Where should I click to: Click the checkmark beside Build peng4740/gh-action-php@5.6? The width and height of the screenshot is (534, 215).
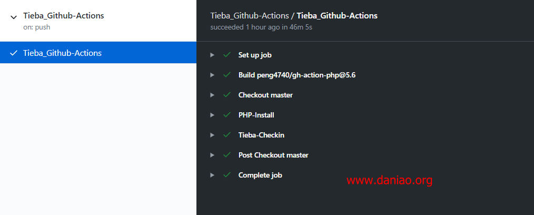click(x=227, y=75)
